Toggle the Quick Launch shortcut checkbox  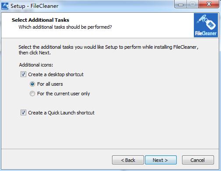coord(23,113)
